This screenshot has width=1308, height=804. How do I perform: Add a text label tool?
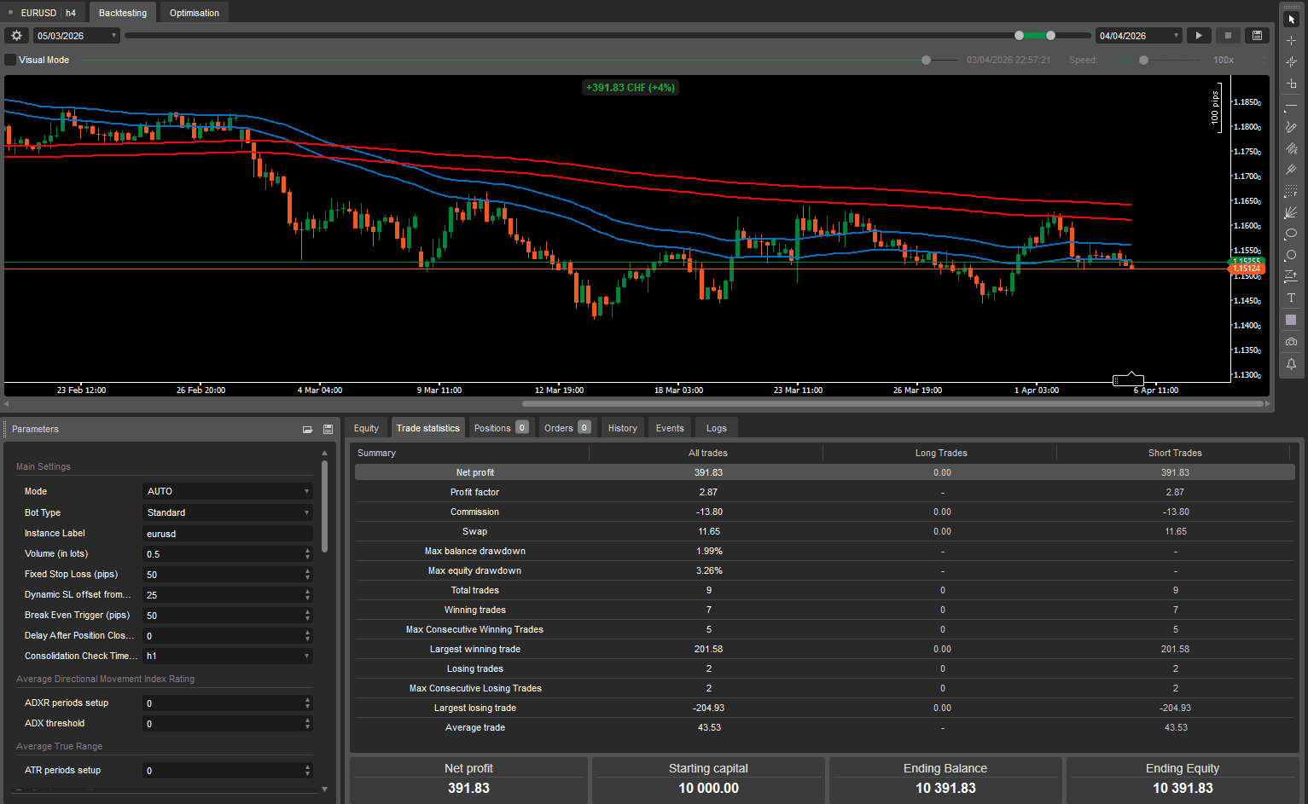point(1291,298)
